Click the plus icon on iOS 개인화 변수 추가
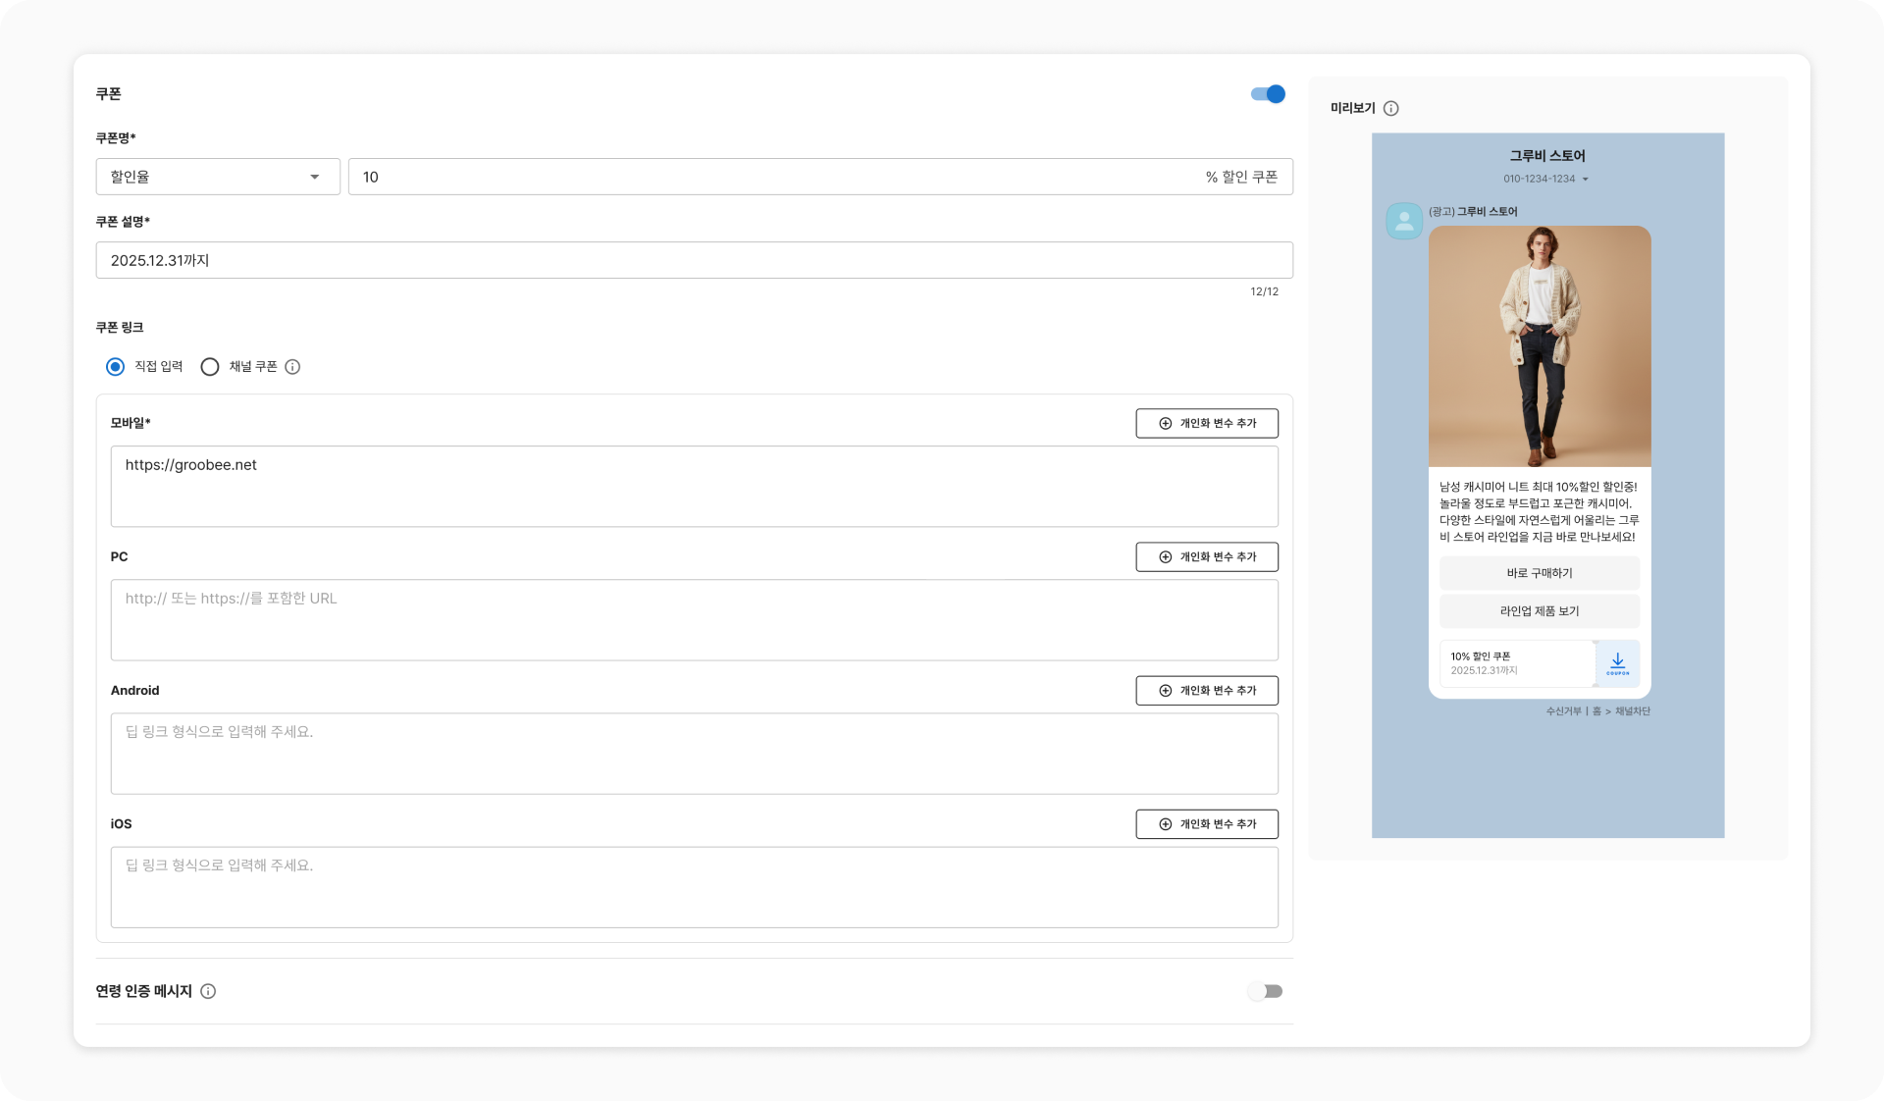Viewport: 1884px width, 1101px height. coord(1165,824)
